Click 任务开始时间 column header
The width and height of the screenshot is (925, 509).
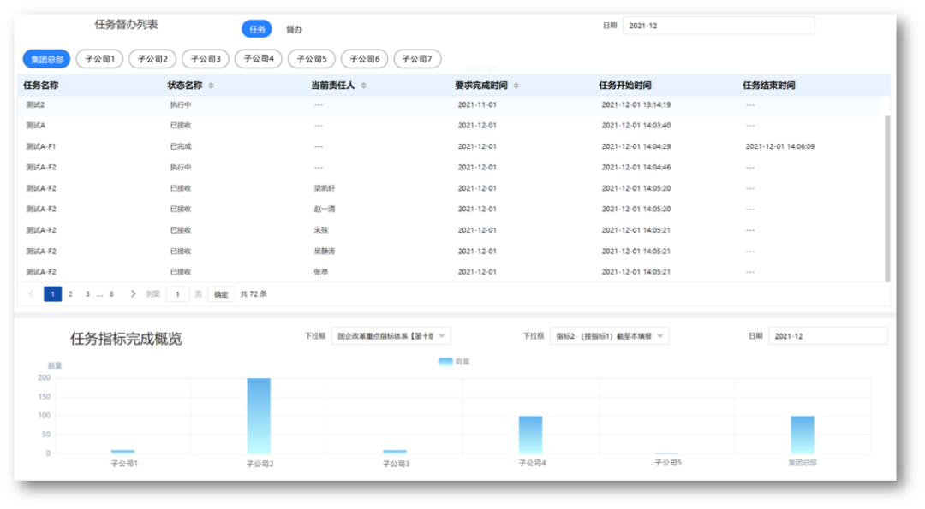pyautogui.click(x=624, y=86)
